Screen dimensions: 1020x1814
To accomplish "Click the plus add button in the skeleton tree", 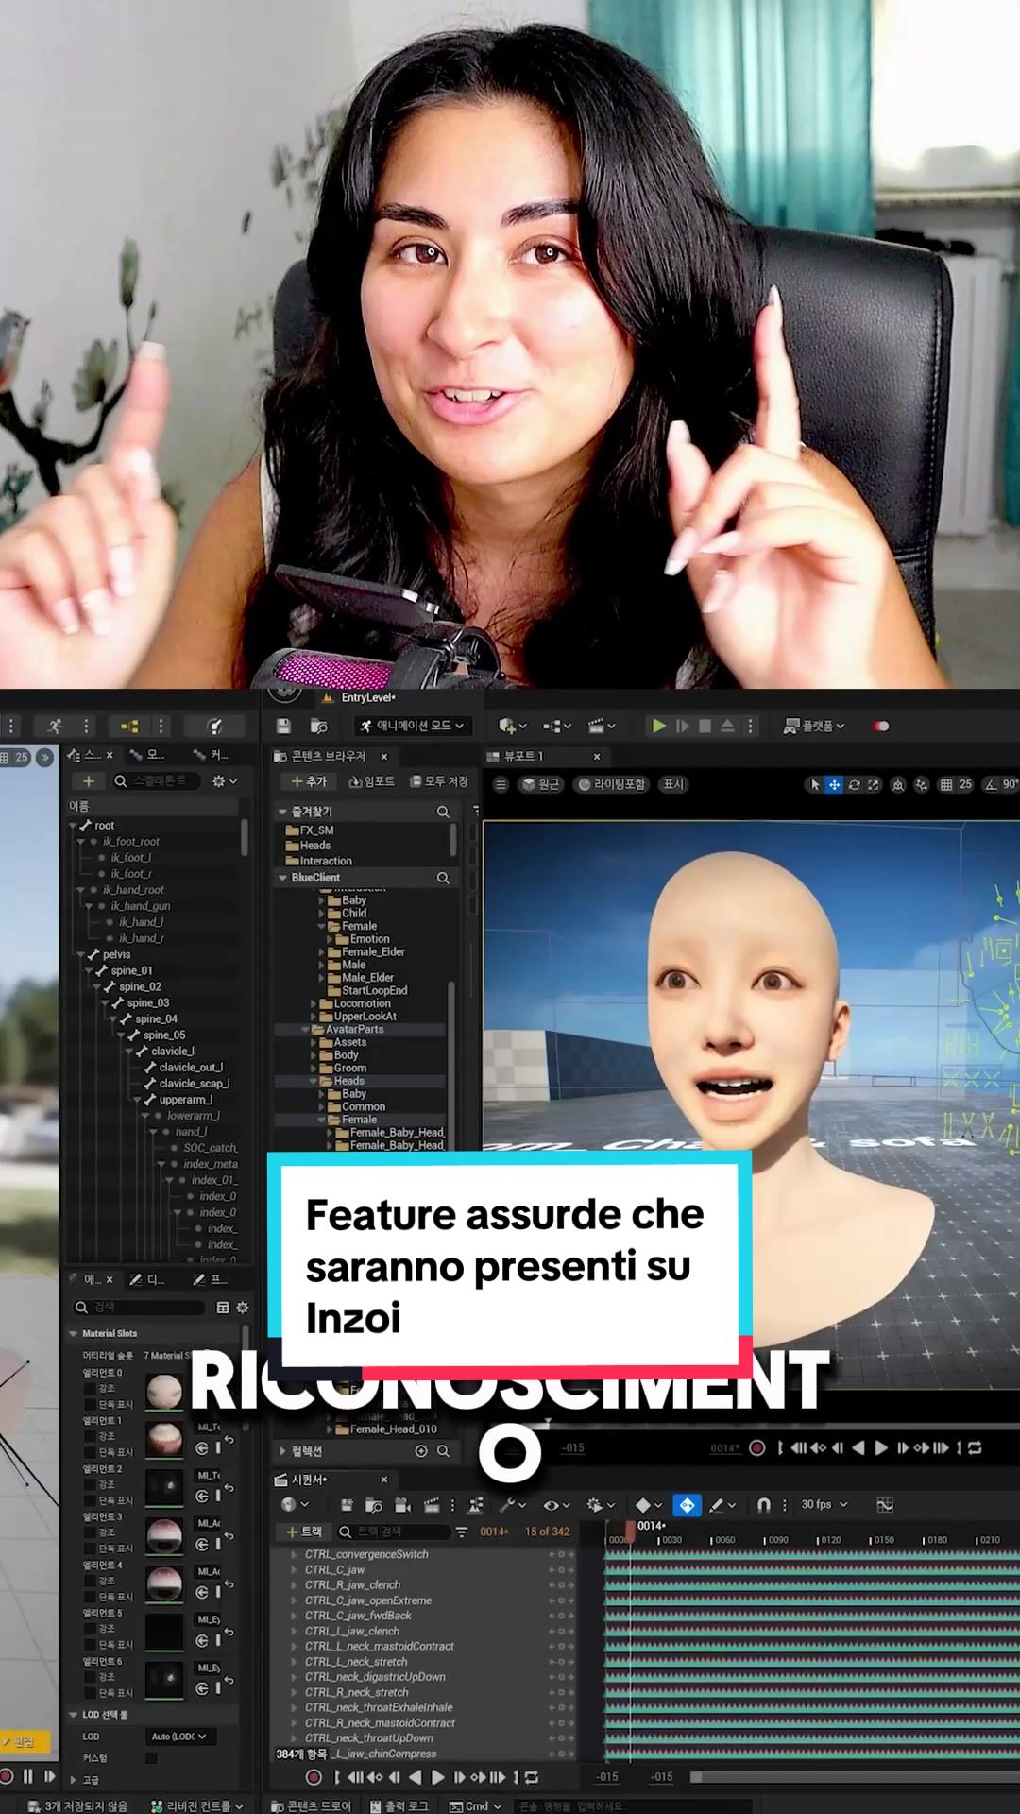I will pyautogui.click(x=89, y=781).
